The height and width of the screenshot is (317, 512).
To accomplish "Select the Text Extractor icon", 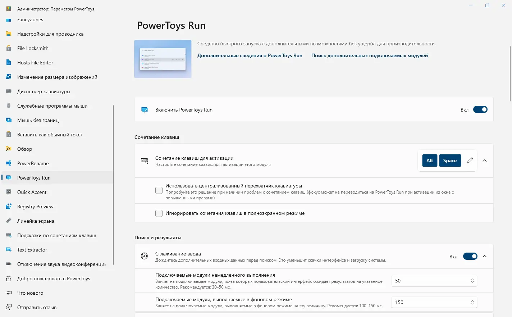I will pyautogui.click(x=9, y=250).
